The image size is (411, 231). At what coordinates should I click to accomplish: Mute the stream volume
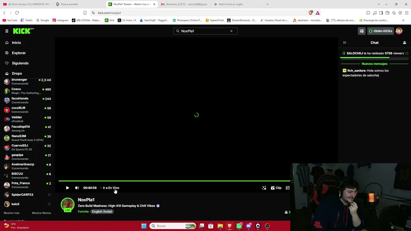coord(77,188)
